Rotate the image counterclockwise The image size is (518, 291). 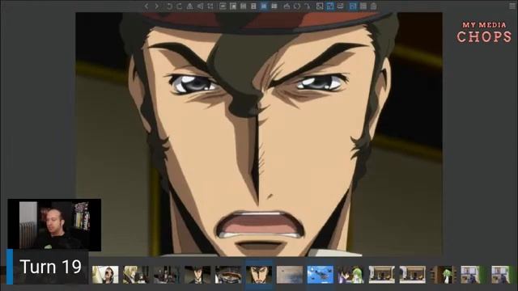click(x=169, y=6)
